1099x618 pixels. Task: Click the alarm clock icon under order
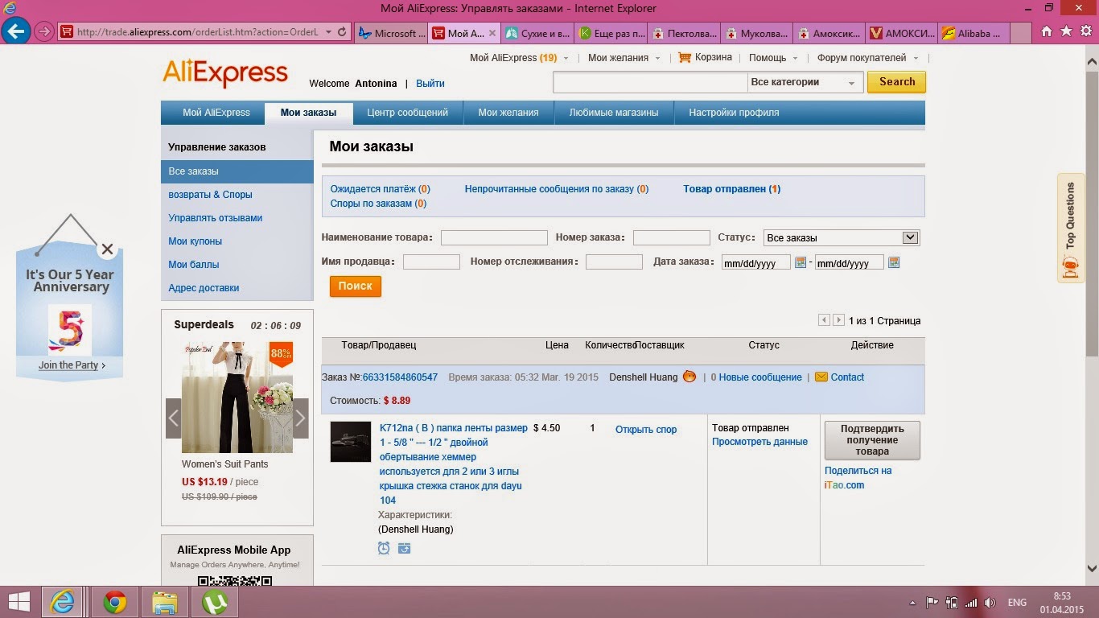click(384, 548)
